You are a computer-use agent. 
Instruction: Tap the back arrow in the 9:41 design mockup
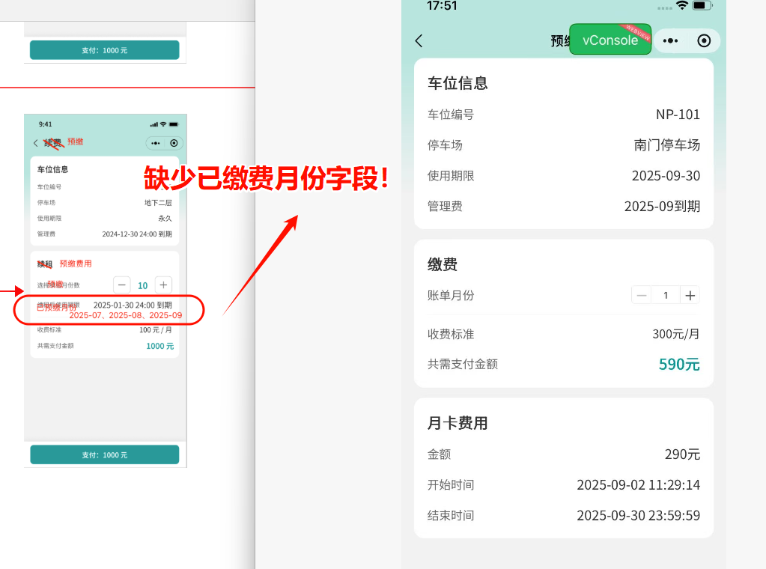pos(35,143)
